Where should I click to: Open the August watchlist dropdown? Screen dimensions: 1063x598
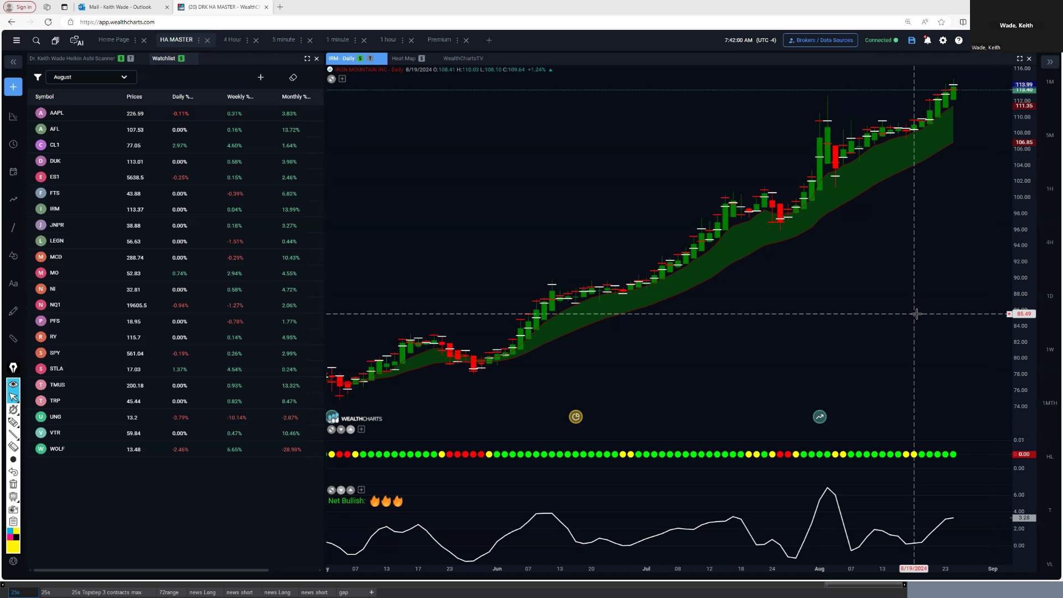tap(91, 78)
